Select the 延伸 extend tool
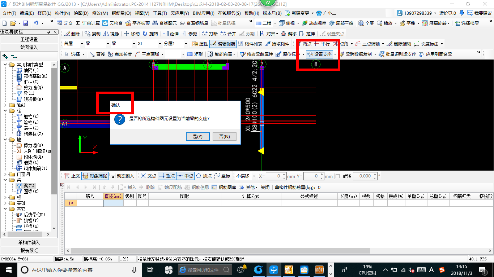 point(171,34)
